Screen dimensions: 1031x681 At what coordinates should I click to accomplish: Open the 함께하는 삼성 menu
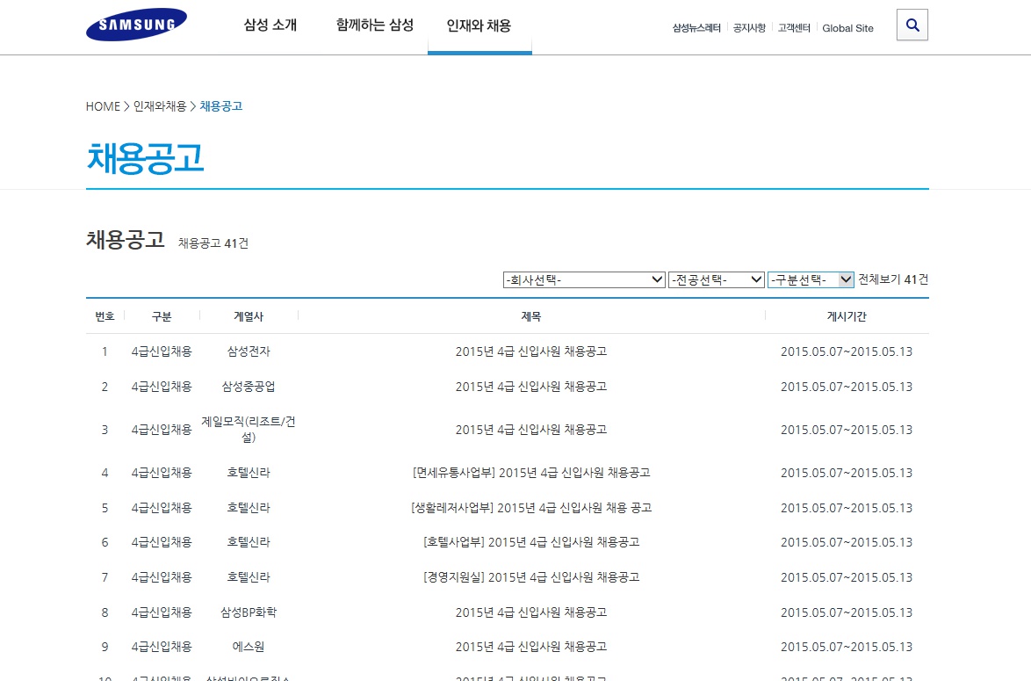pyautogui.click(x=375, y=25)
